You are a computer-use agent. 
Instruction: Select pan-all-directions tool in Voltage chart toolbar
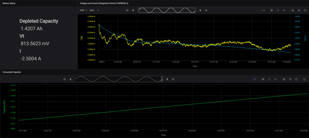point(271,10)
